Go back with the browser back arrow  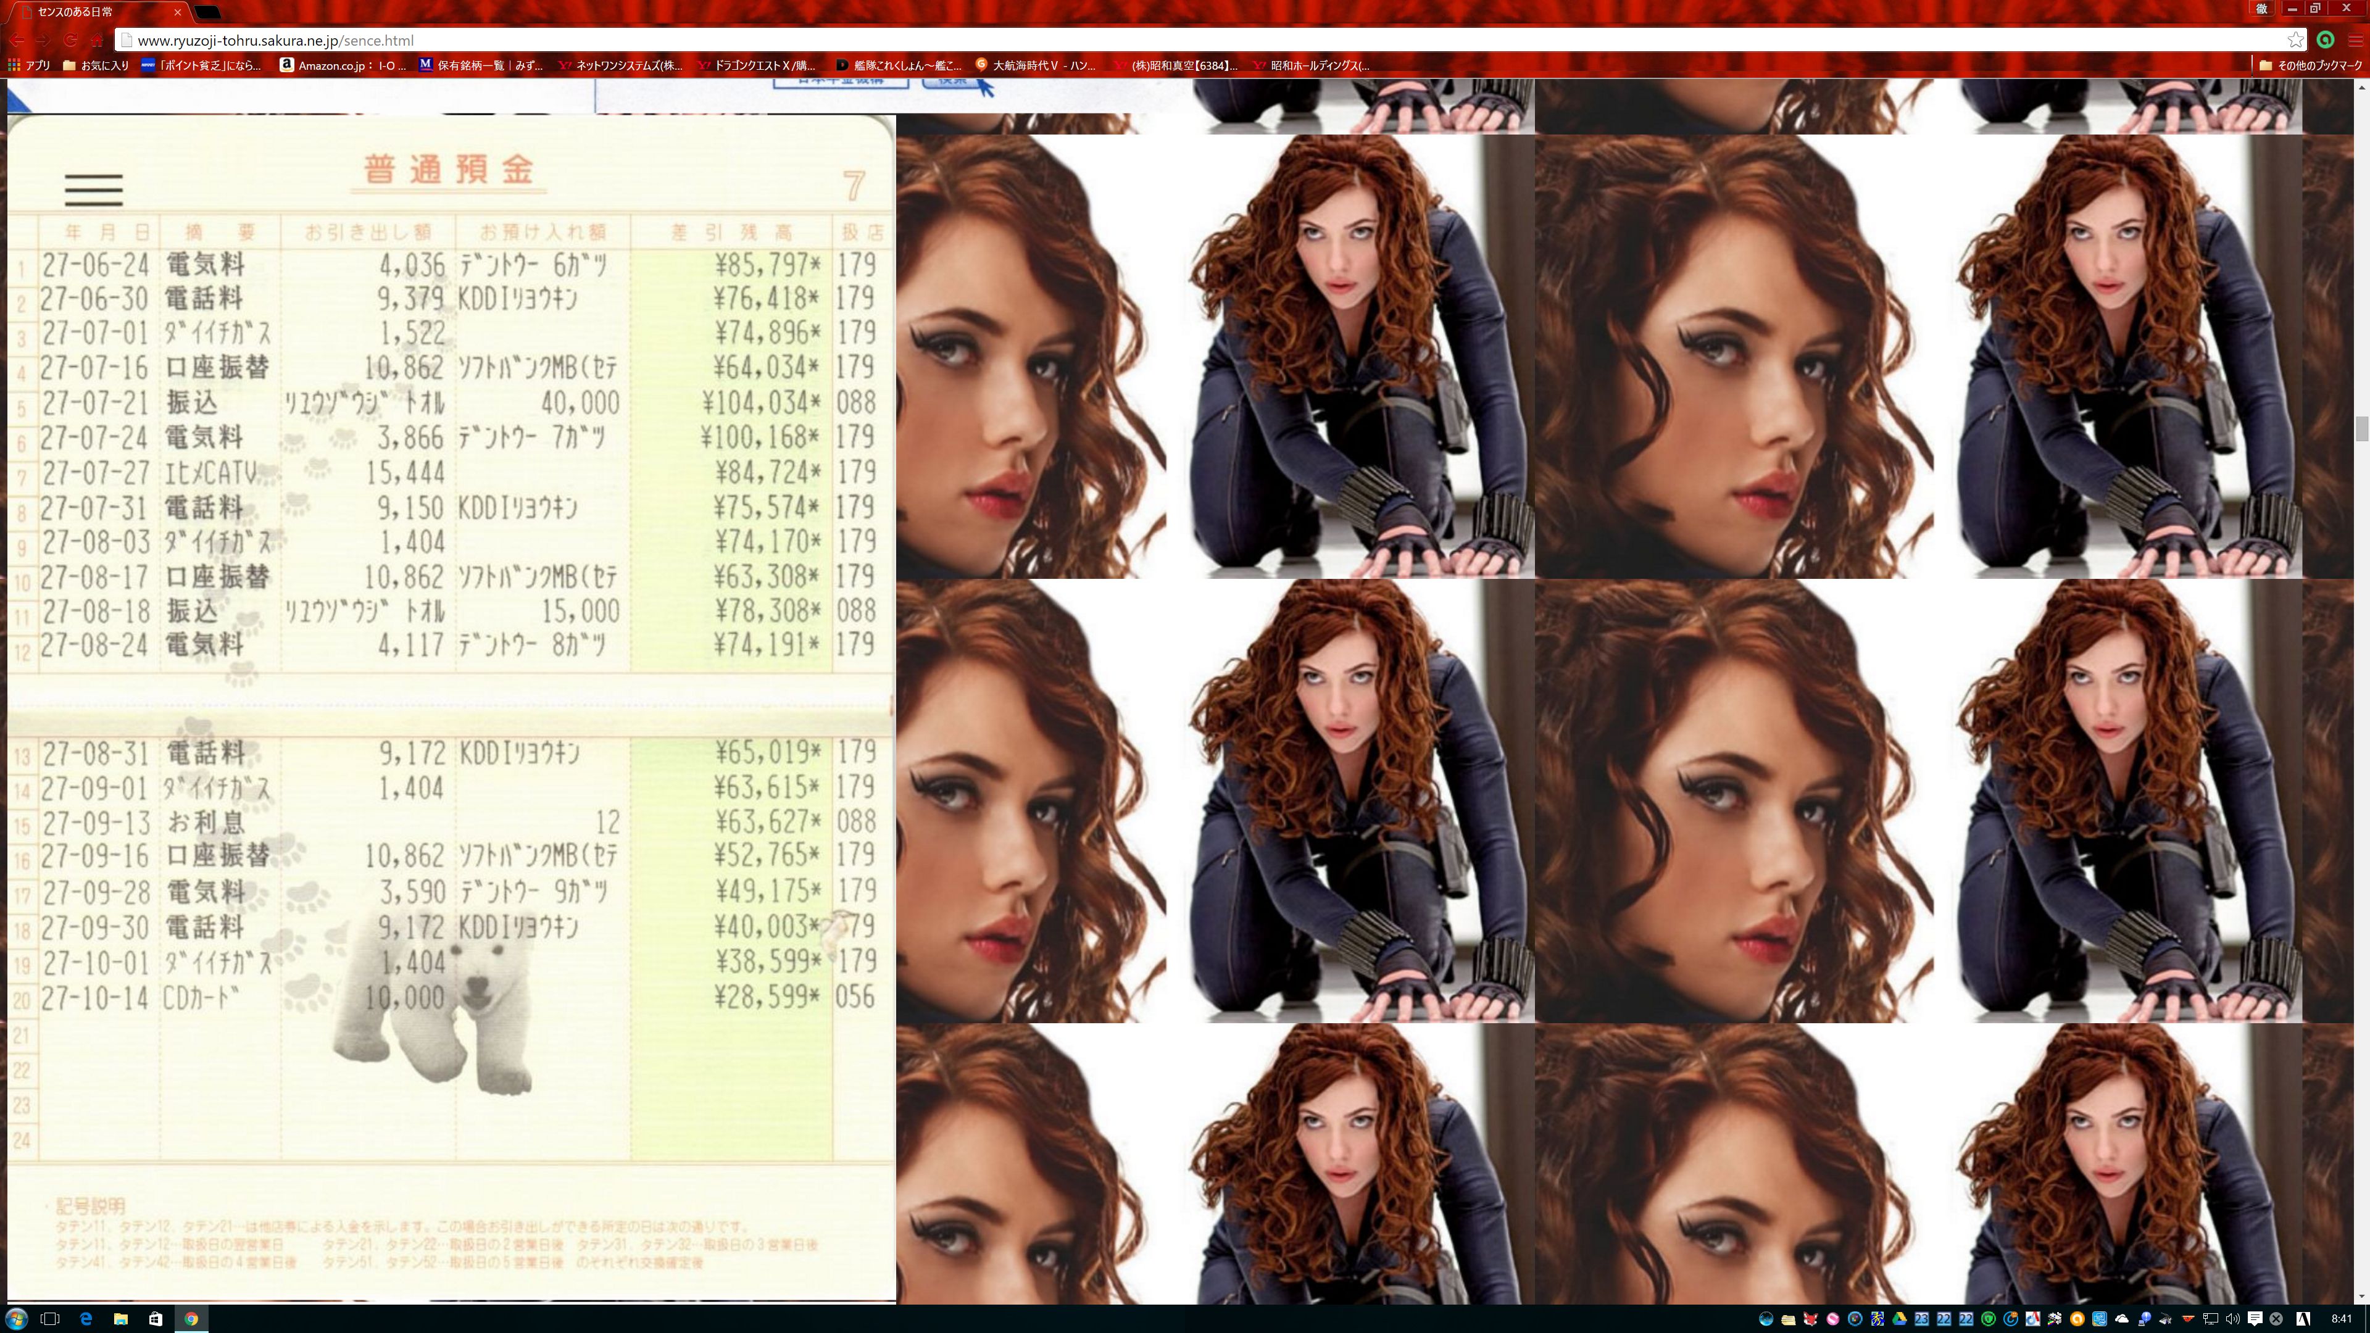(x=17, y=41)
